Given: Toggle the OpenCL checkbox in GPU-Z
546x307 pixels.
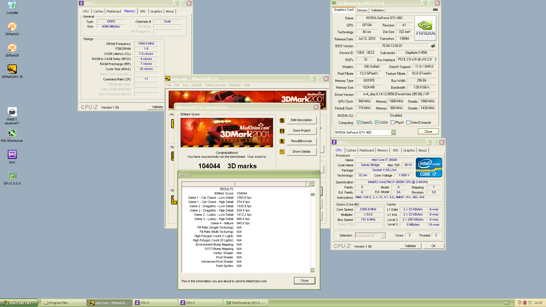Looking at the screenshot, I should pyautogui.click(x=359, y=123).
